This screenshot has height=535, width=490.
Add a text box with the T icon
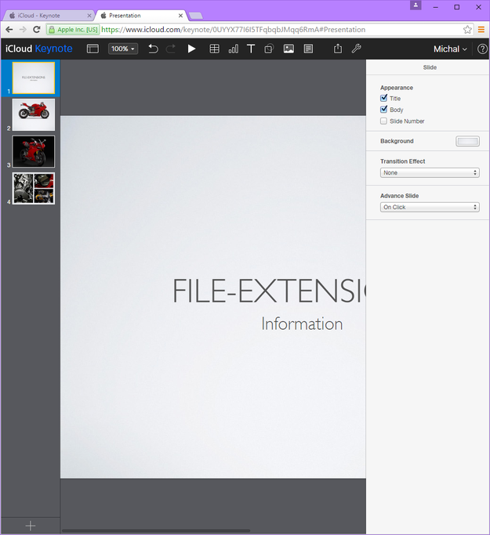click(251, 49)
